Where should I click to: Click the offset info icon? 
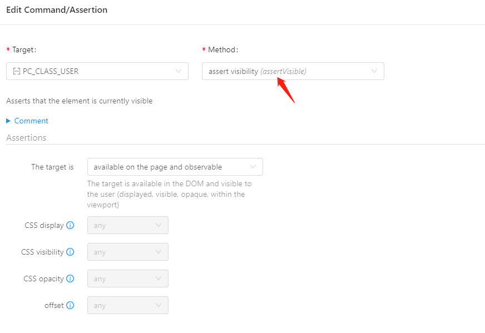pyautogui.click(x=70, y=305)
